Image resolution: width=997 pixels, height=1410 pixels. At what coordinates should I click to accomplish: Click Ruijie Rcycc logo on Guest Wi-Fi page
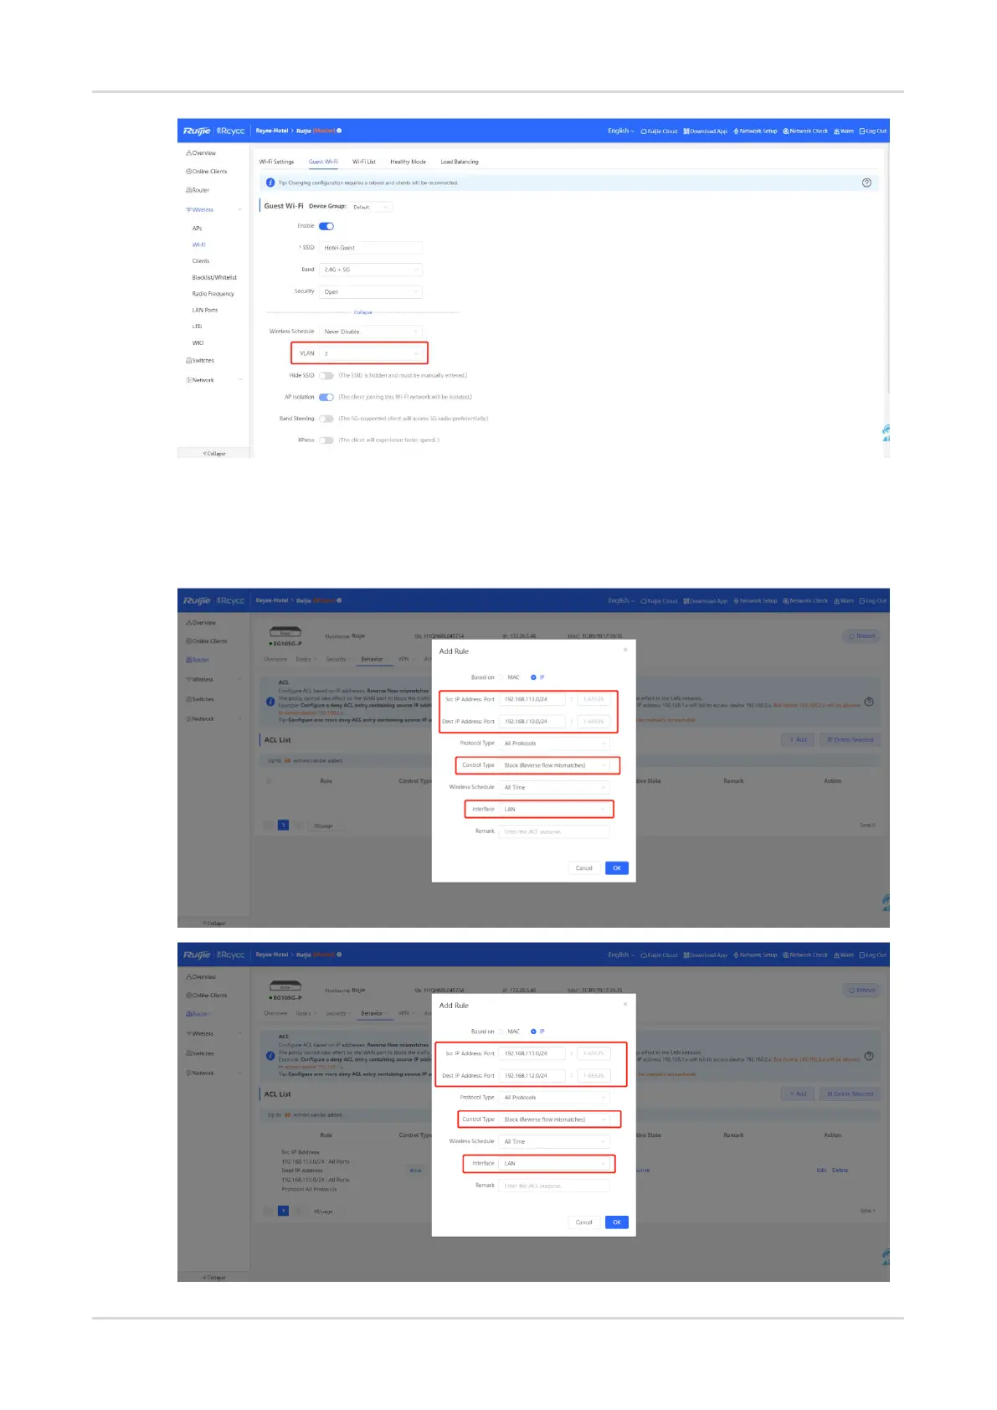(214, 131)
